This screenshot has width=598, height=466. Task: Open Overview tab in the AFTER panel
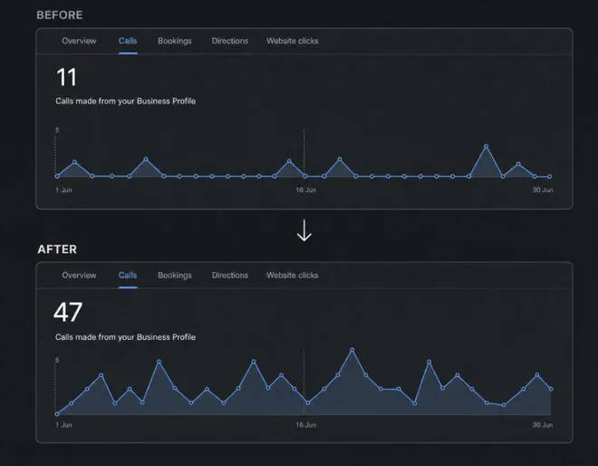[80, 276]
